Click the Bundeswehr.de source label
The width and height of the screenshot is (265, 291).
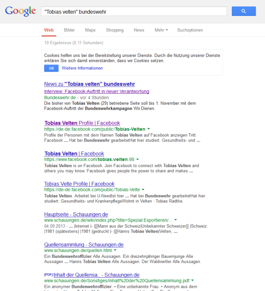click(x=60, y=98)
